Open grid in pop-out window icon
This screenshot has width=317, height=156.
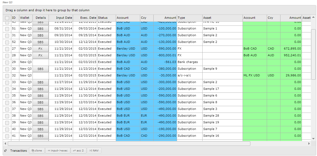(x=5, y=151)
